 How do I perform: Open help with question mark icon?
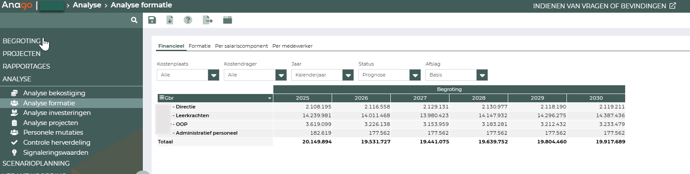tap(188, 20)
